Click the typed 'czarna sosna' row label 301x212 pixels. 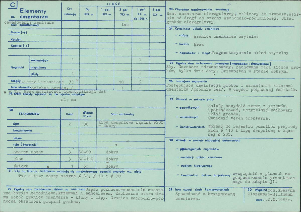[x=28, y=152]
